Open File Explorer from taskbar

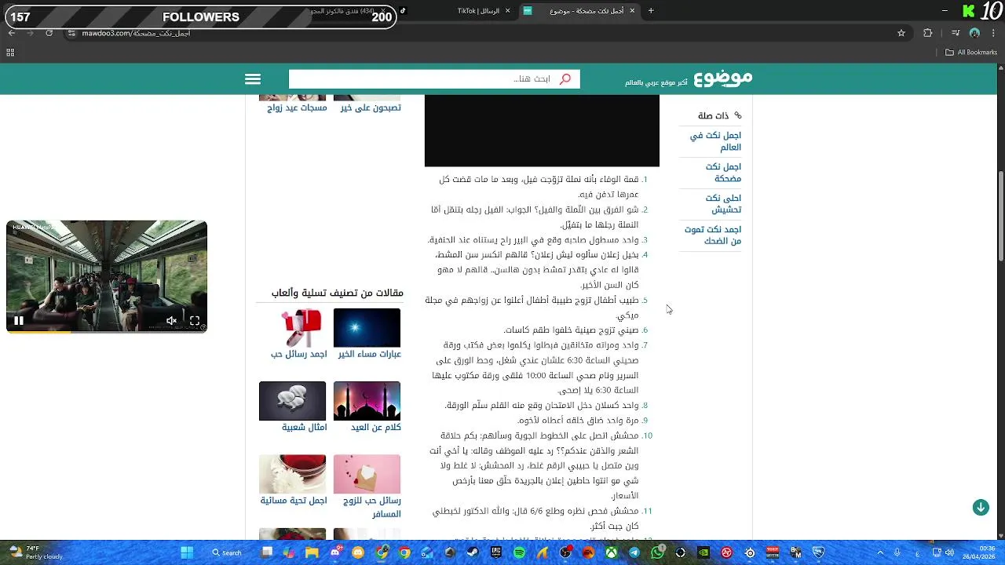pyautogui.click(x=312, y=552)
